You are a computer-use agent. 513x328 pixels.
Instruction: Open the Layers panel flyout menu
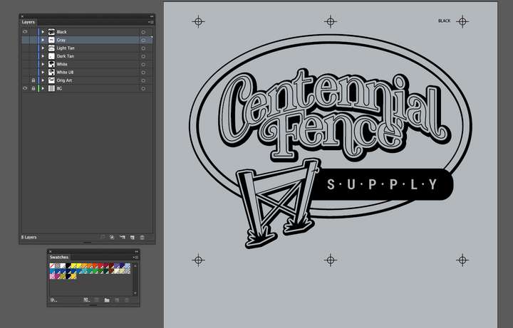pos(151,22)
